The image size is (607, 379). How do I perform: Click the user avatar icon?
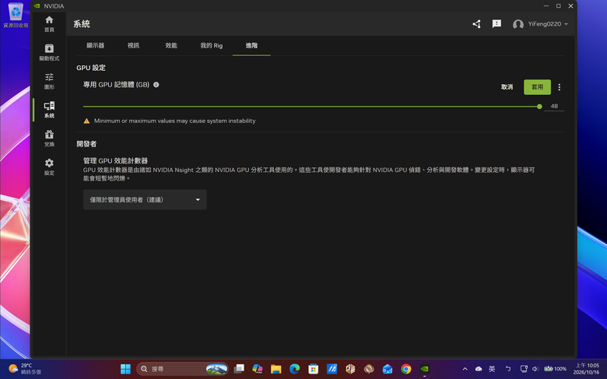(518, 24)
